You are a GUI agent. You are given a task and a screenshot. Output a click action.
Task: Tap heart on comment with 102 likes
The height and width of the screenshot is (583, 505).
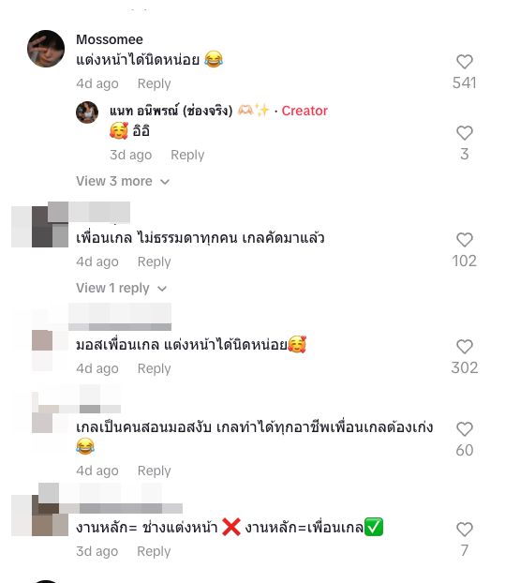point(464,240)
